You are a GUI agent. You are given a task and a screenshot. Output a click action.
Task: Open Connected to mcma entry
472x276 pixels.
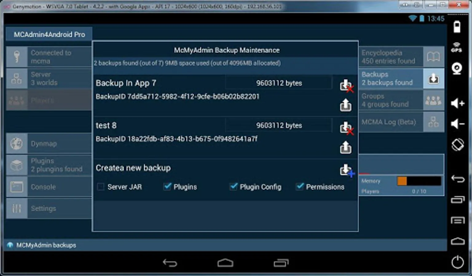click(x=49, y=57)
